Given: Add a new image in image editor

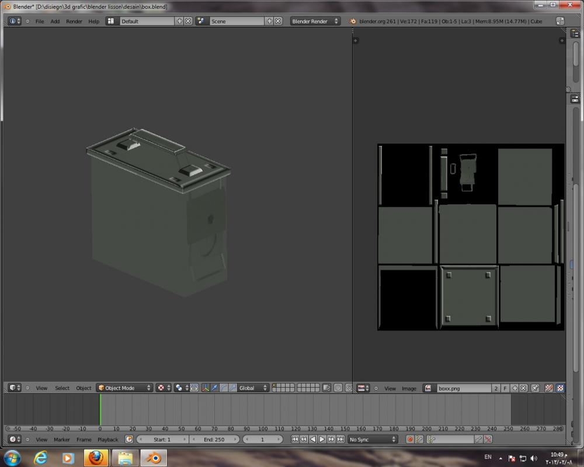Looking at the screenshot, I should coord(515,388).
